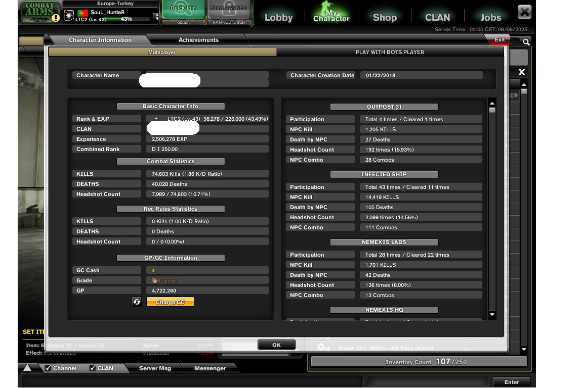Click the white X icon below search
583x388 pixels.
pyautogui.click(x=522, y=72)
